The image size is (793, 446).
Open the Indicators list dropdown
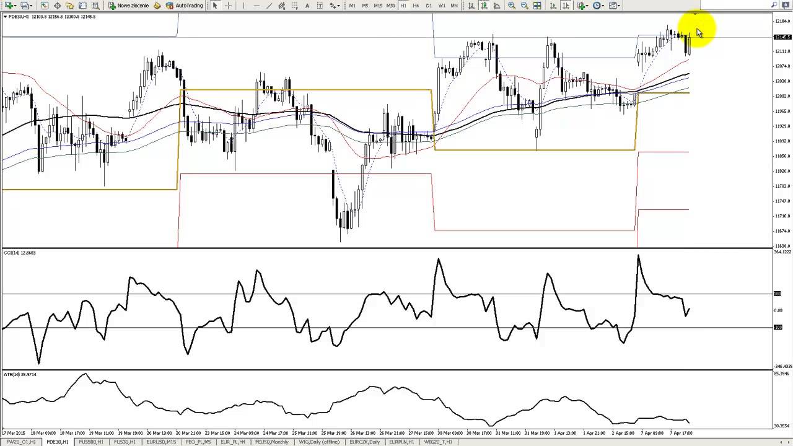point(583,6)
